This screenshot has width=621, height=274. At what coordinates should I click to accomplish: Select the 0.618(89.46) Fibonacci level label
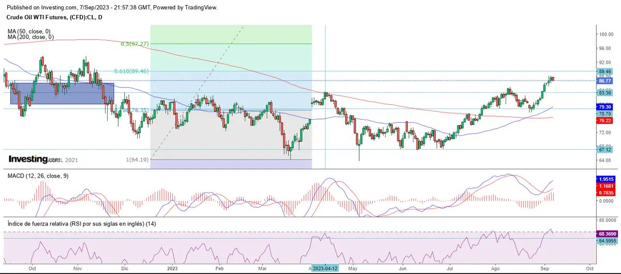(131, 71)
